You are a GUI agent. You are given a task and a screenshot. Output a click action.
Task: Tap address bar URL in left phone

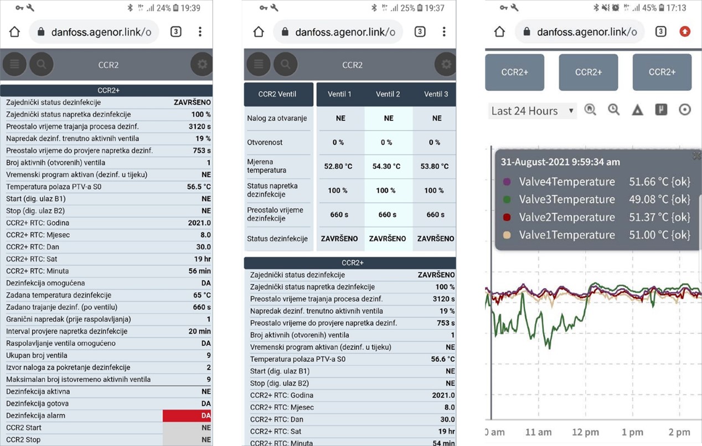(x=101, y=32)
